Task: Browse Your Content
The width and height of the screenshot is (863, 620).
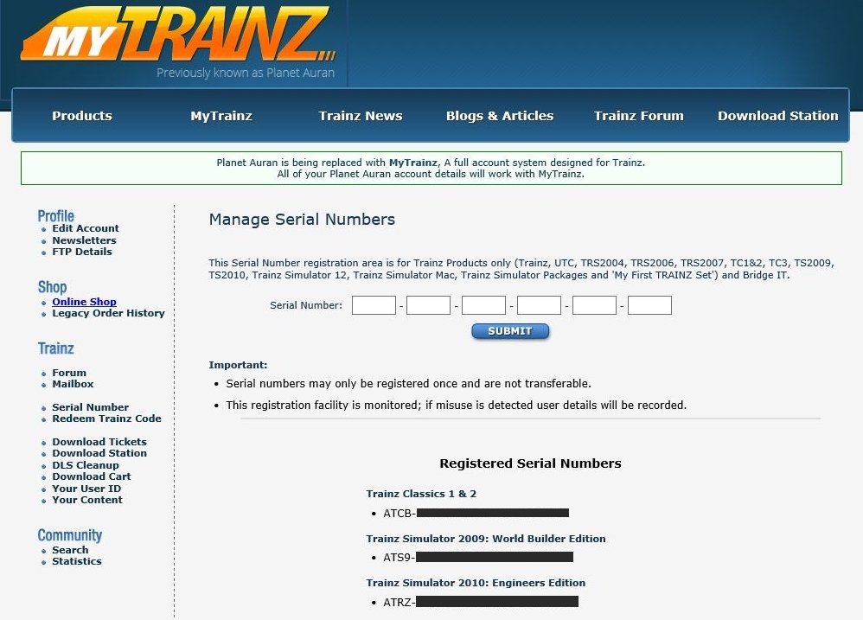Action: pyautogui.click(x=87, y=500)
